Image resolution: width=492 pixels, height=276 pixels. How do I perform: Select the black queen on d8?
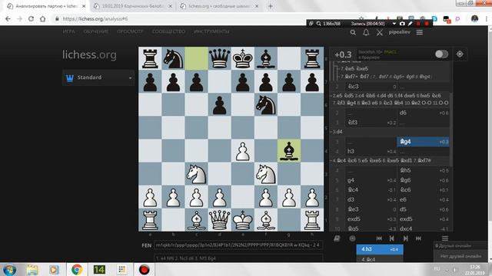click(219, 58)
